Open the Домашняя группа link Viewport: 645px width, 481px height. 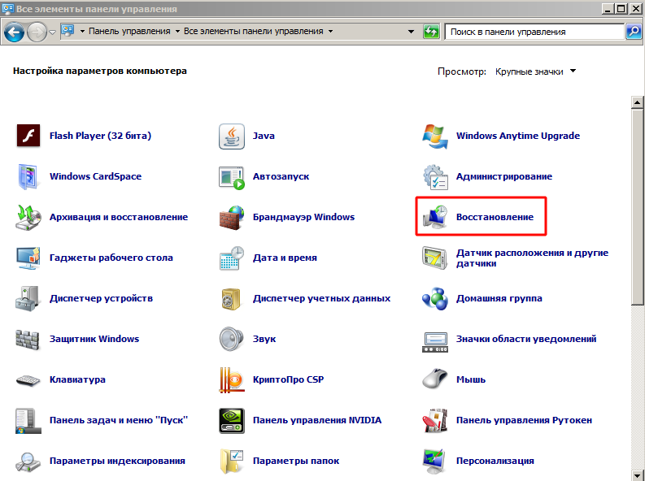(499, 298)
